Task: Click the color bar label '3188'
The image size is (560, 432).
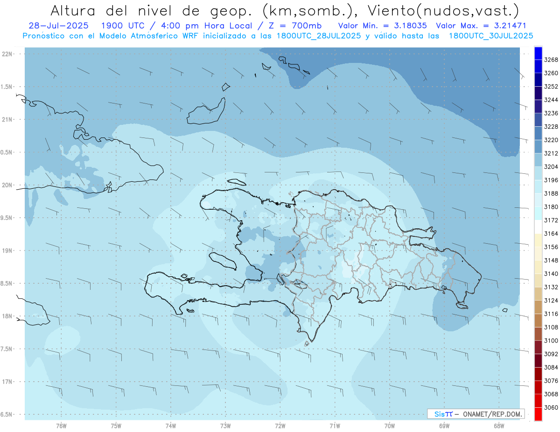Action: pyautogui.click(x=551, y=193)
